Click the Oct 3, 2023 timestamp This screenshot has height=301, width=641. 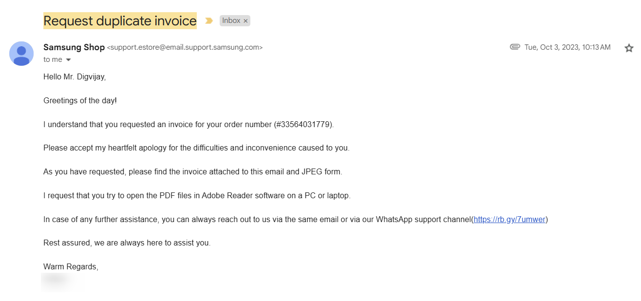coord(567,47)
